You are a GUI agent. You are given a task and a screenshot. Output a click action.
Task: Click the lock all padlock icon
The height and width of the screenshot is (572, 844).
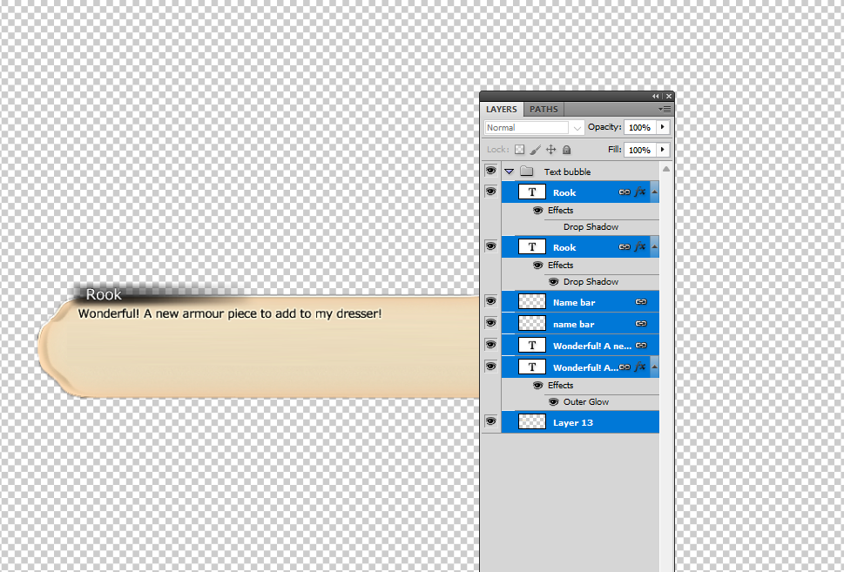(x=567, y=150)
